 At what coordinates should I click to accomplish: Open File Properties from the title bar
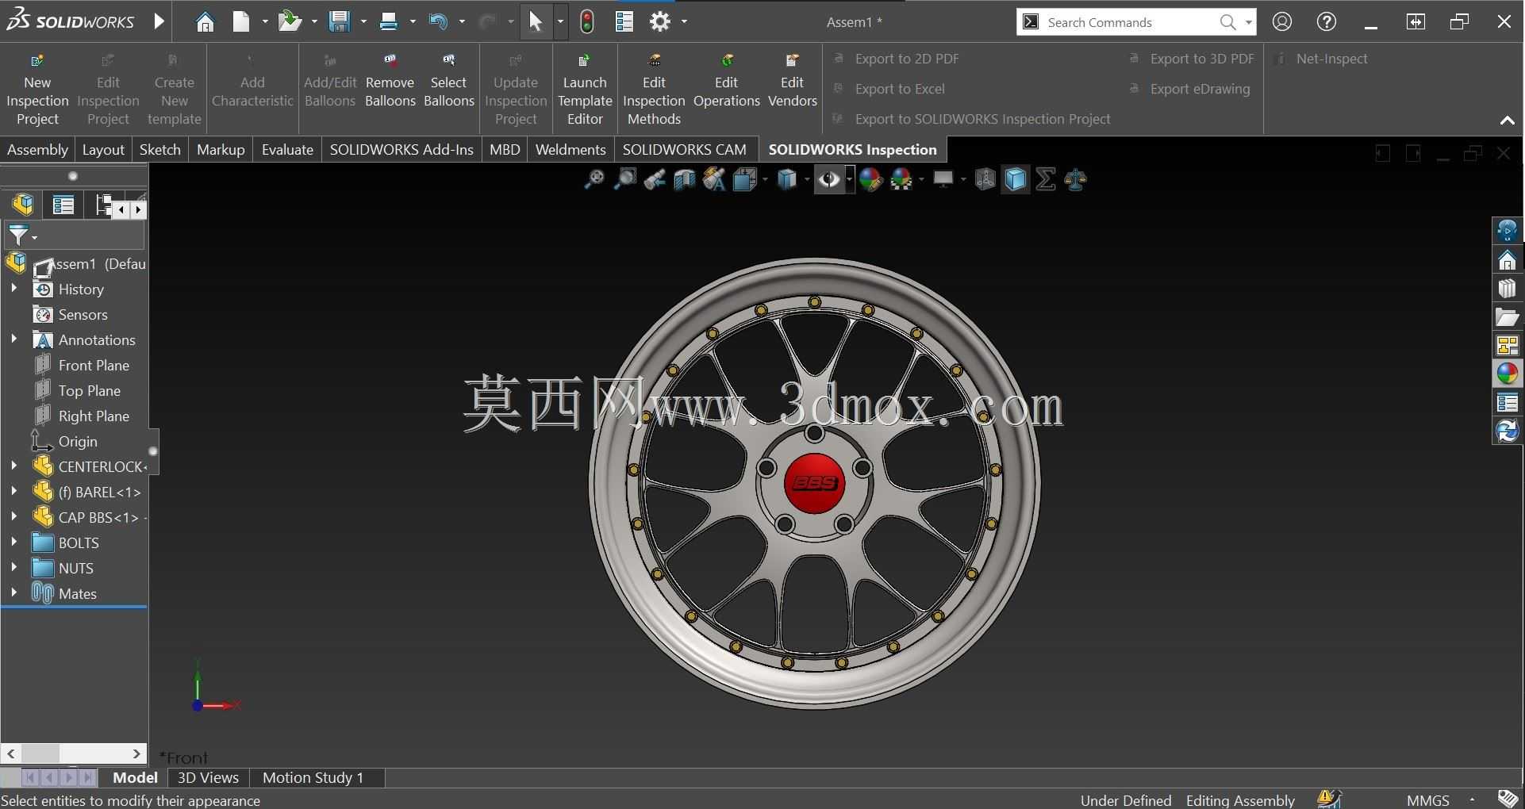tap(624, 22)
